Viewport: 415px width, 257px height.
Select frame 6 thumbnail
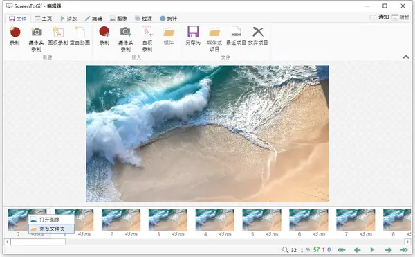308,220
